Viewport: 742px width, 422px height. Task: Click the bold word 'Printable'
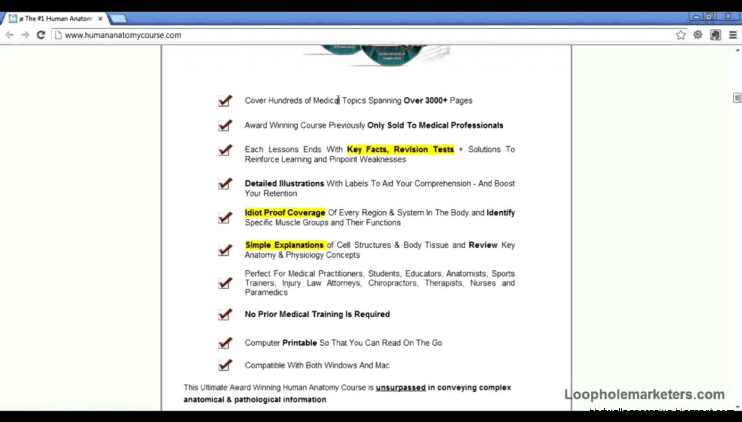299,343
